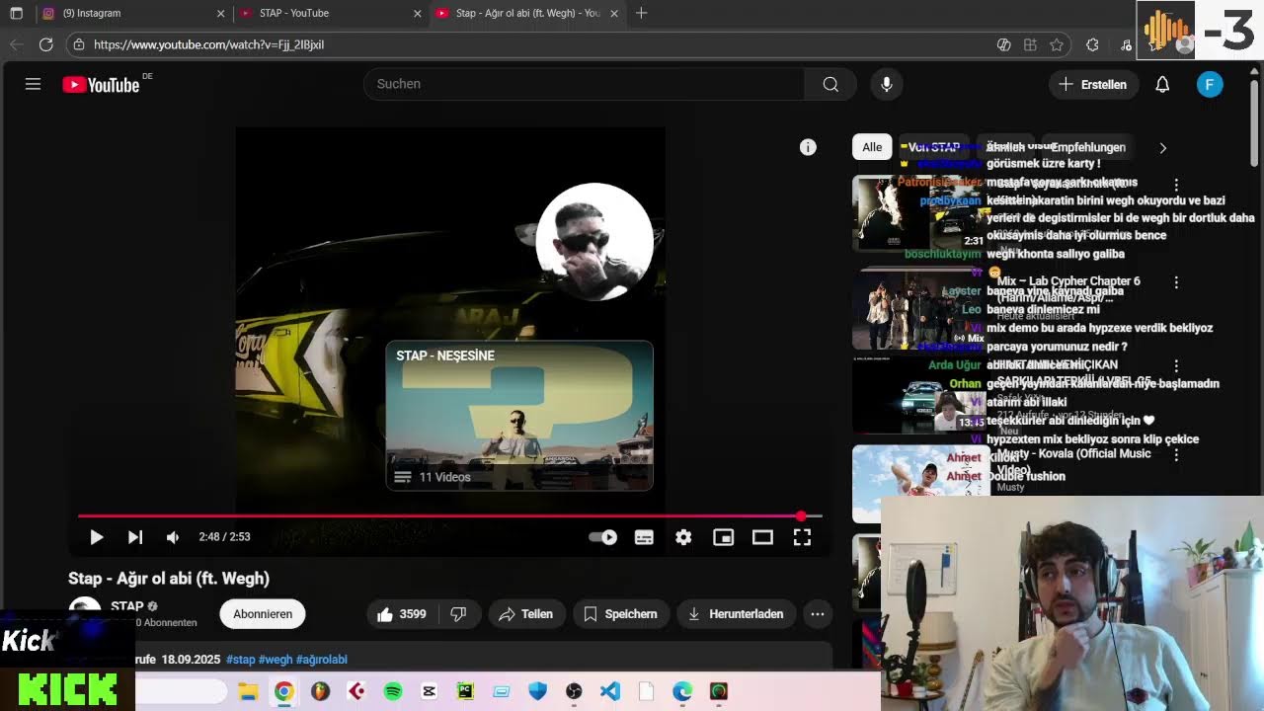Toggle theater mode

point(762,537)
